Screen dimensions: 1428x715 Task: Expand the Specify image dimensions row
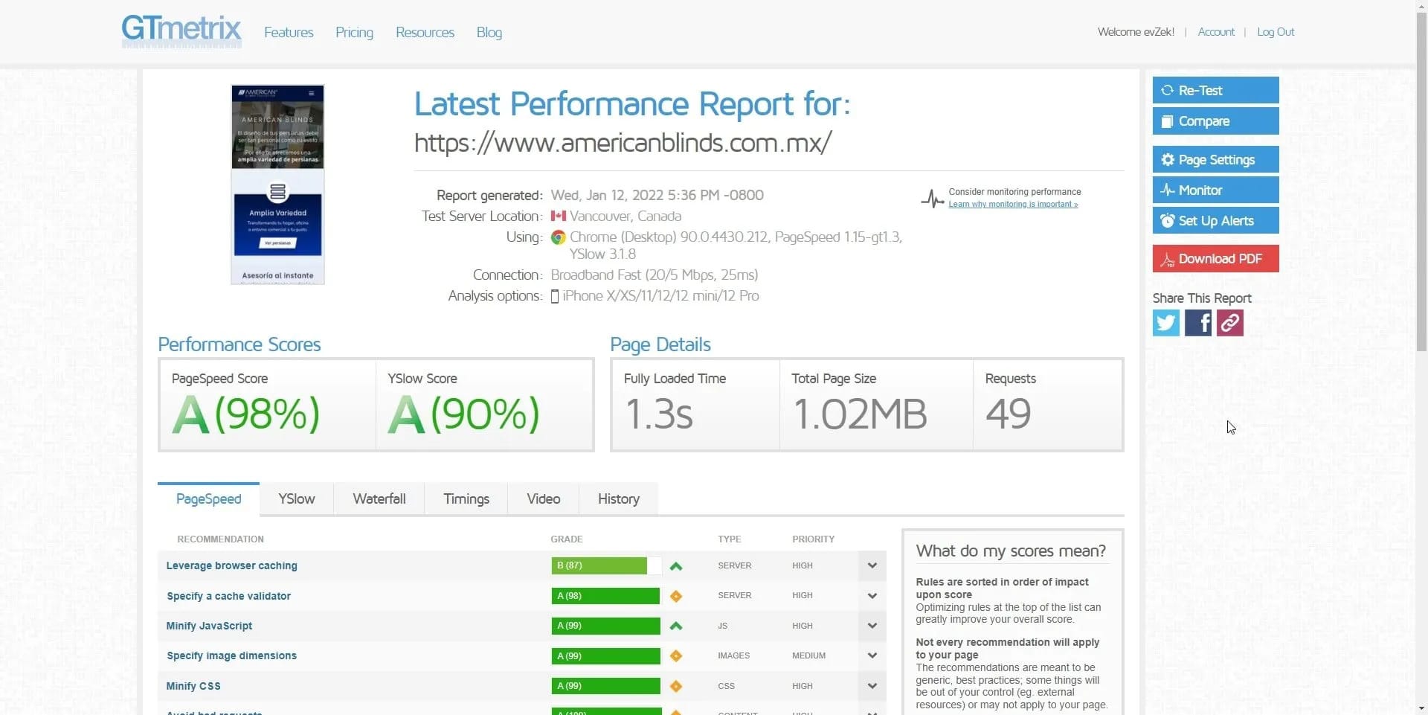coord(871,655)
